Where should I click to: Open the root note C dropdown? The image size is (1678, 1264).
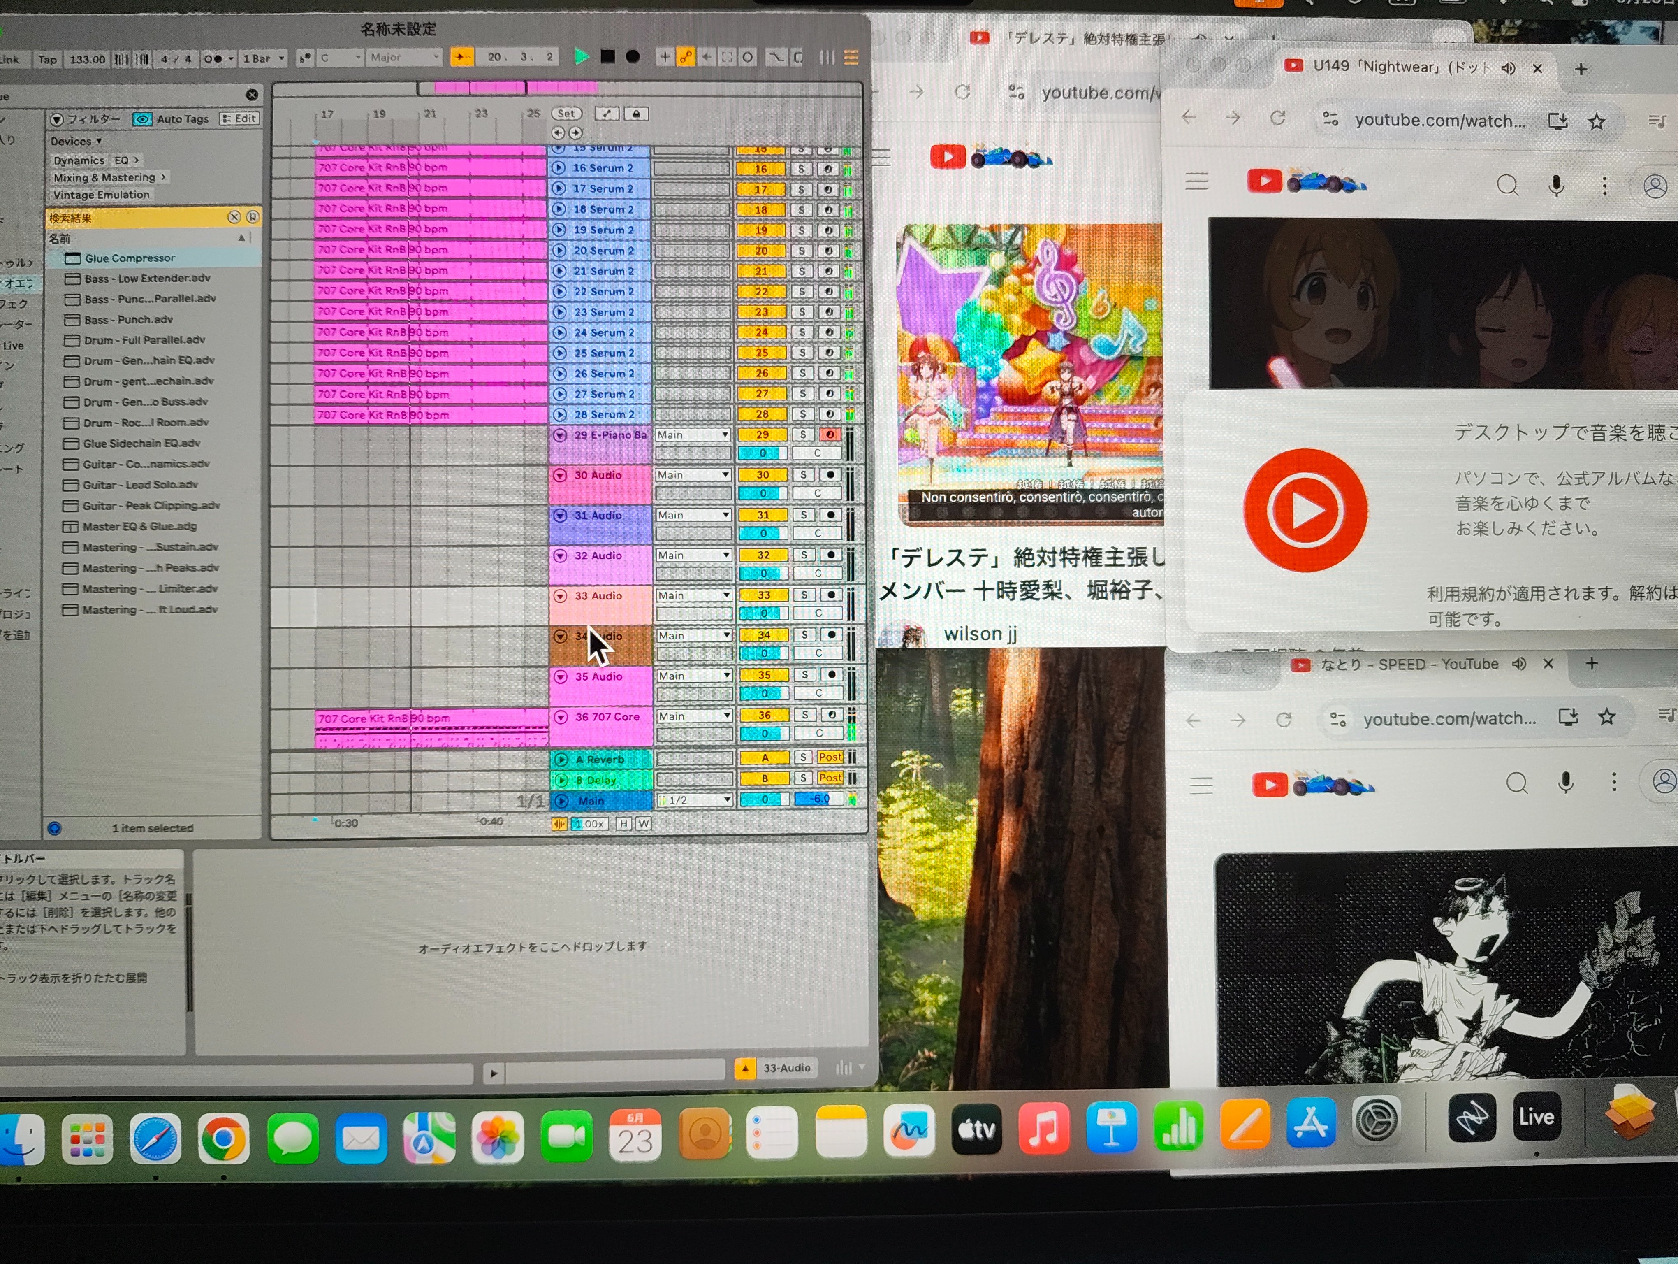(341, 58)
